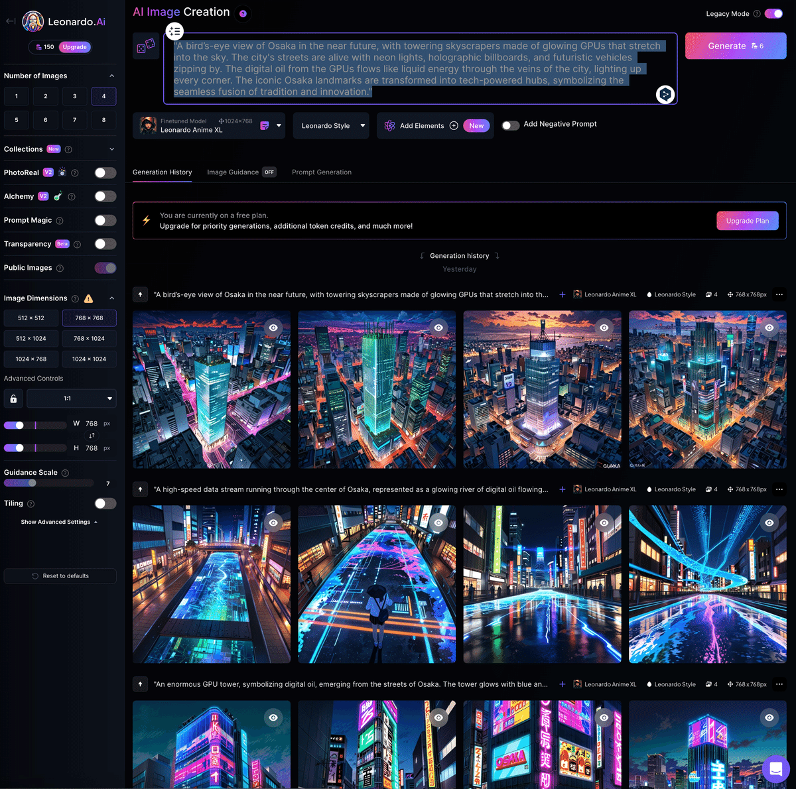
Task: Click the up arrow on GPU tower generation
Action: [x=140, y=684]
